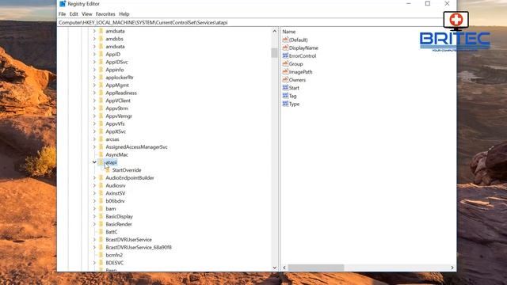The height and width of the screenshot is (285, 507).
Task: Select the BasicDisplay folder icon
Action: pyautogui.click(x=101, y=216)
